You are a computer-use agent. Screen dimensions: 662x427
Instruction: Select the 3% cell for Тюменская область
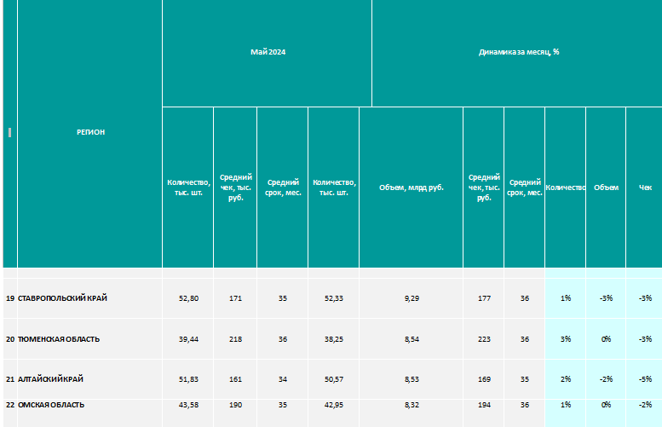pyautogui.click(x=566, y=339)
